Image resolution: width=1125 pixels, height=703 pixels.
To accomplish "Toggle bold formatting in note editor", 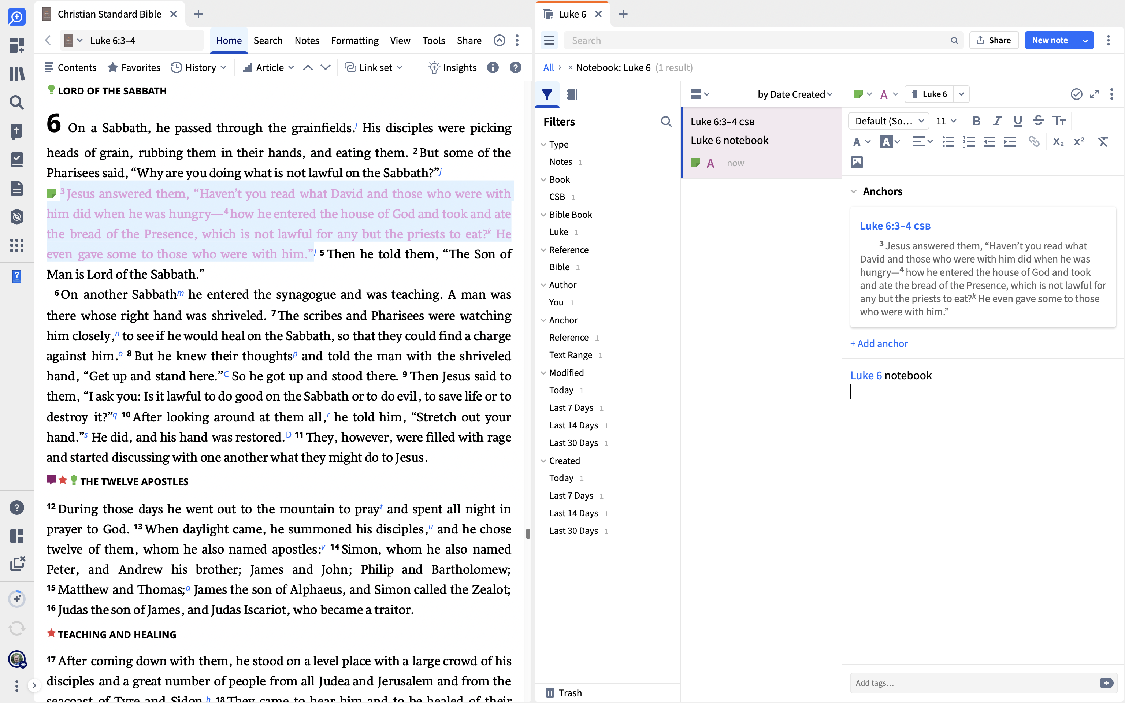I will point(976,121).
